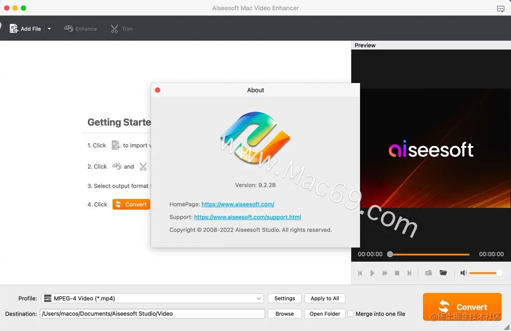
Task: Click the small Convert button in step 4
Action: [x=131, y=204]
